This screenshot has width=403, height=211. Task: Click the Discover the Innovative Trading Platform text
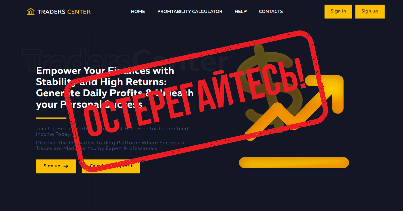click(x=111, y=146)
